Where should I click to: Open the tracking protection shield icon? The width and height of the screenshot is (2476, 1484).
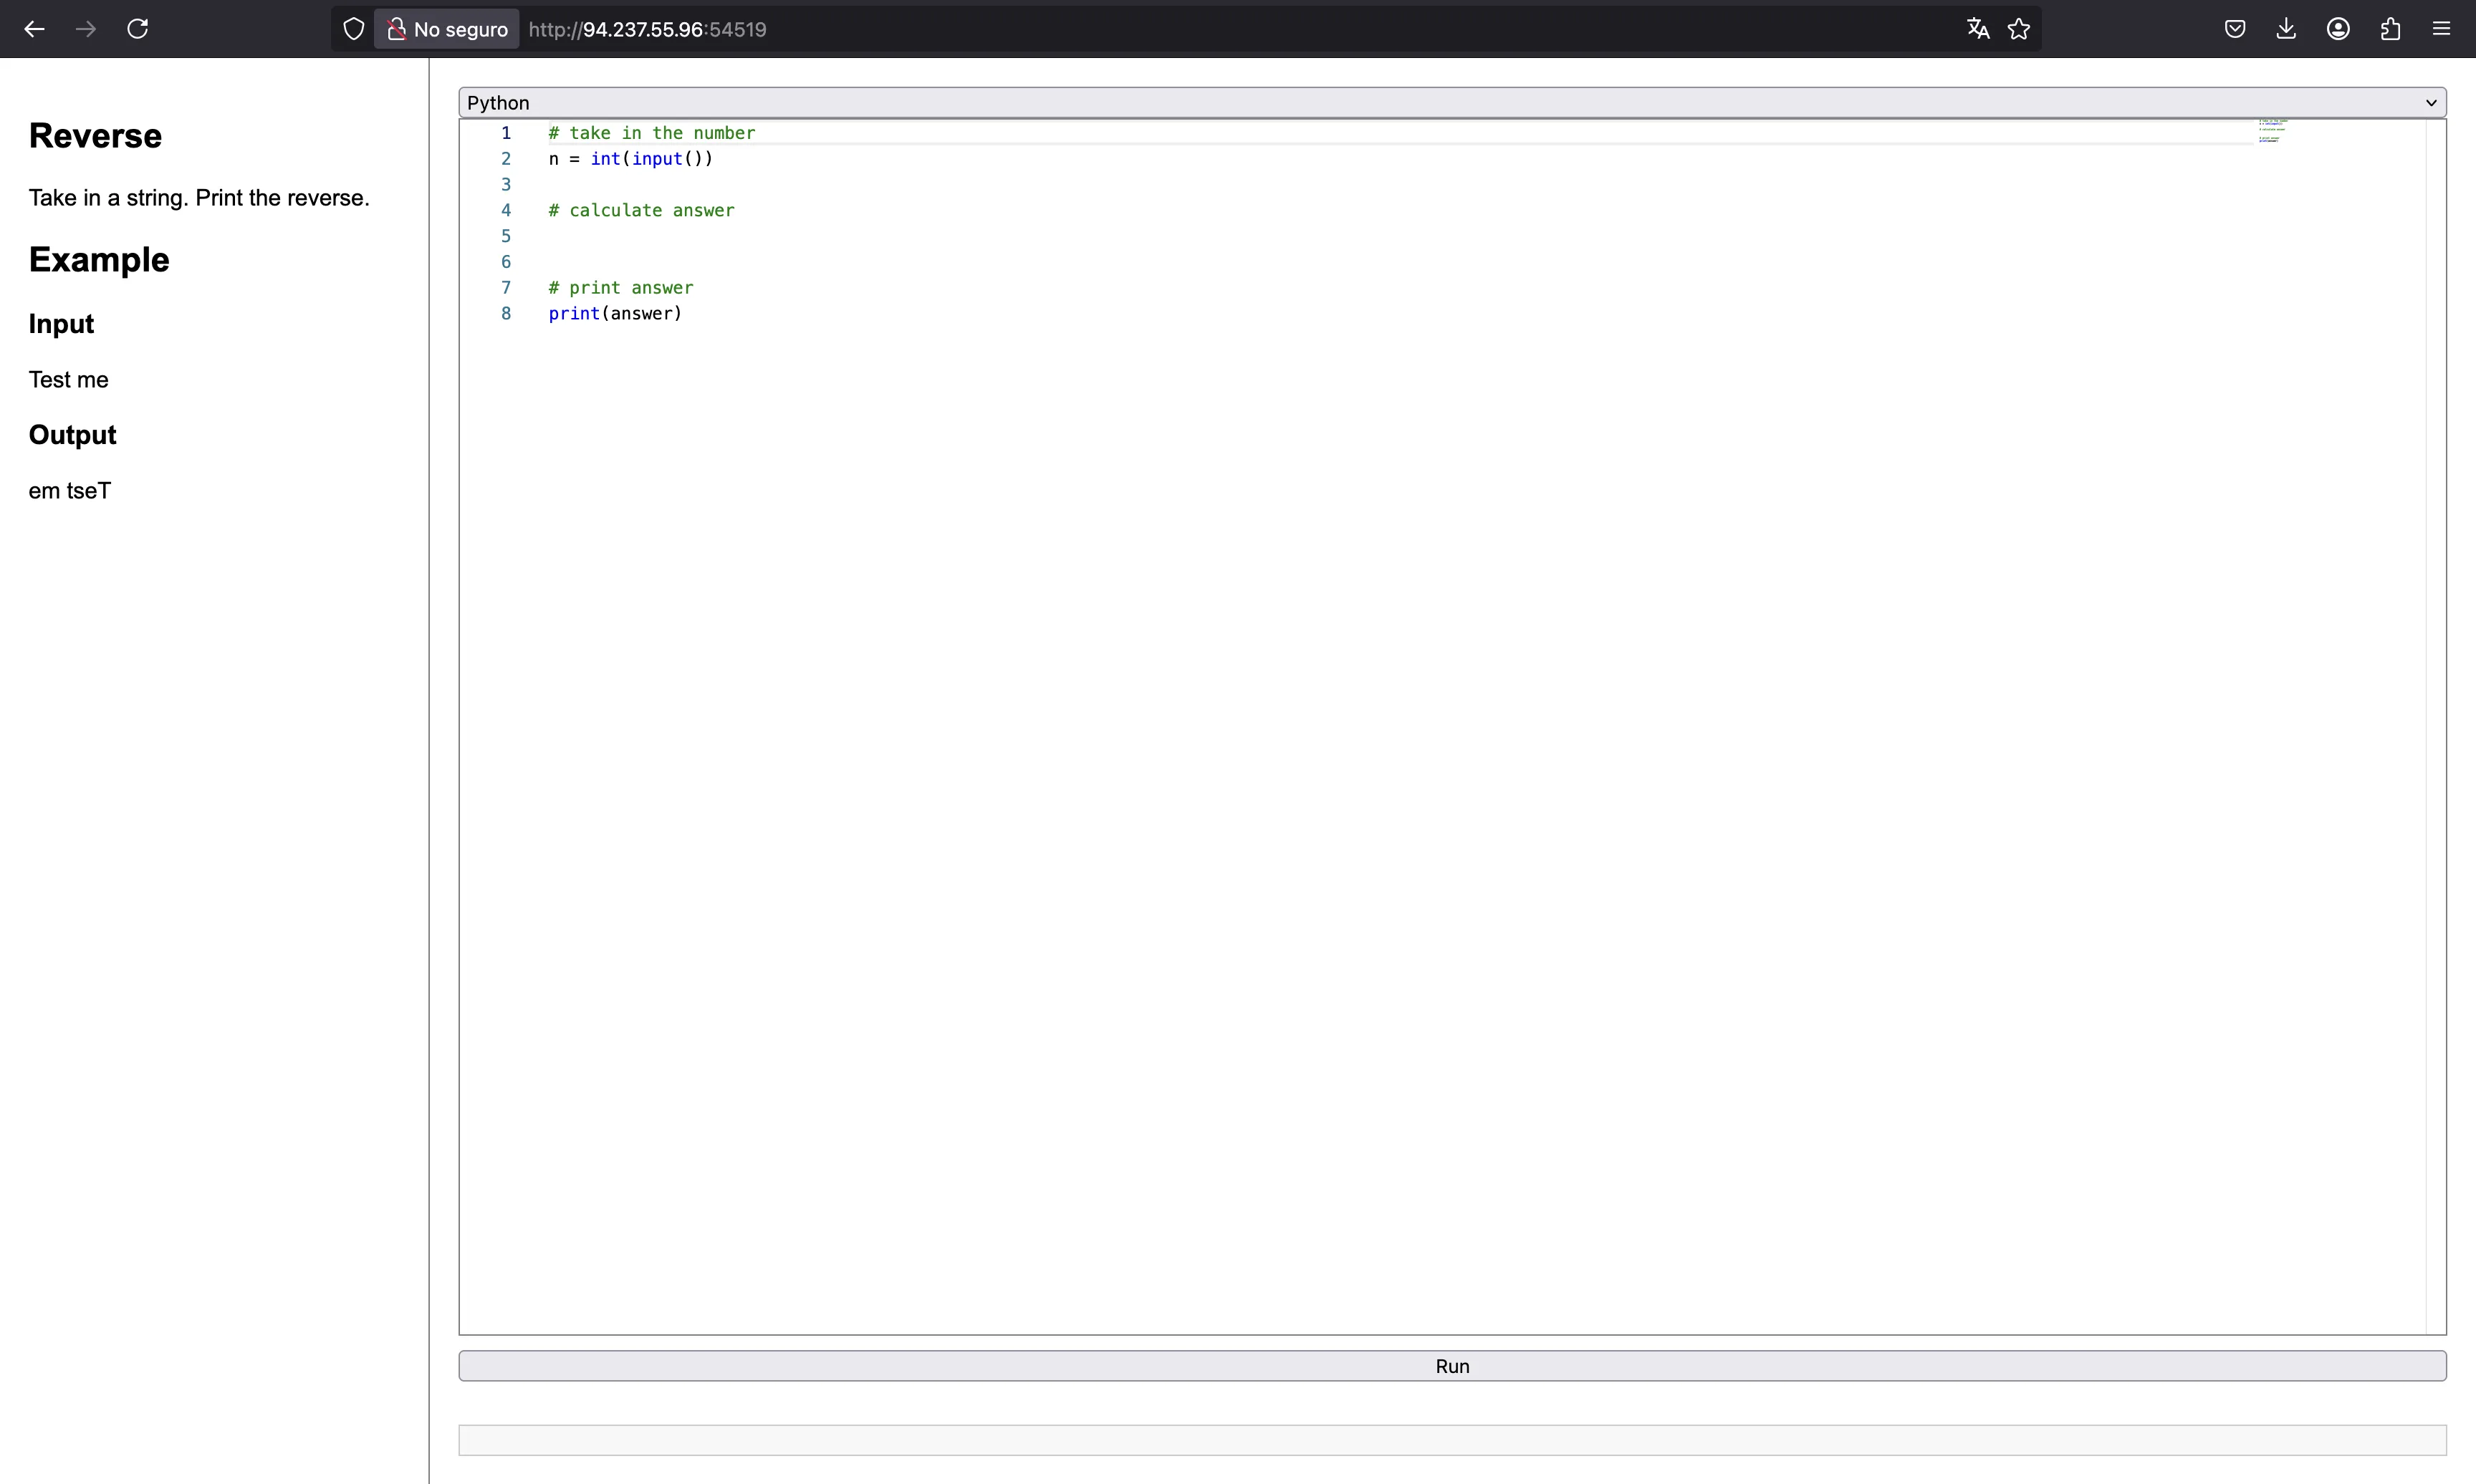353,29
